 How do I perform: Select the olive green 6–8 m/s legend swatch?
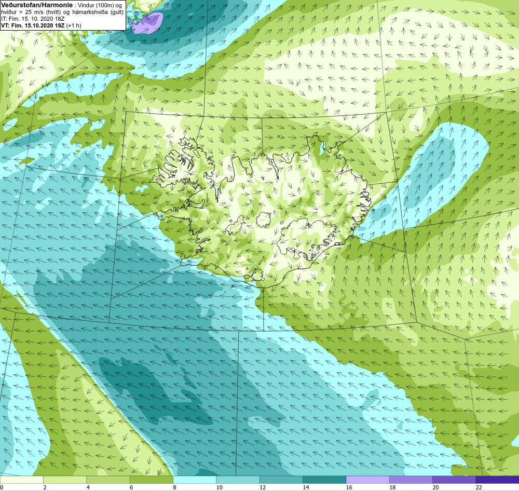(151, 480)
